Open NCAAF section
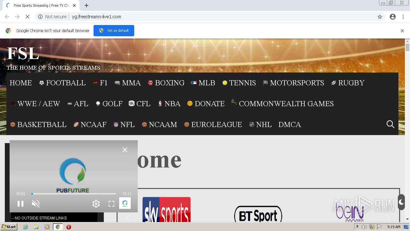This screenshot has width=410, height=231. pos(90,124)
